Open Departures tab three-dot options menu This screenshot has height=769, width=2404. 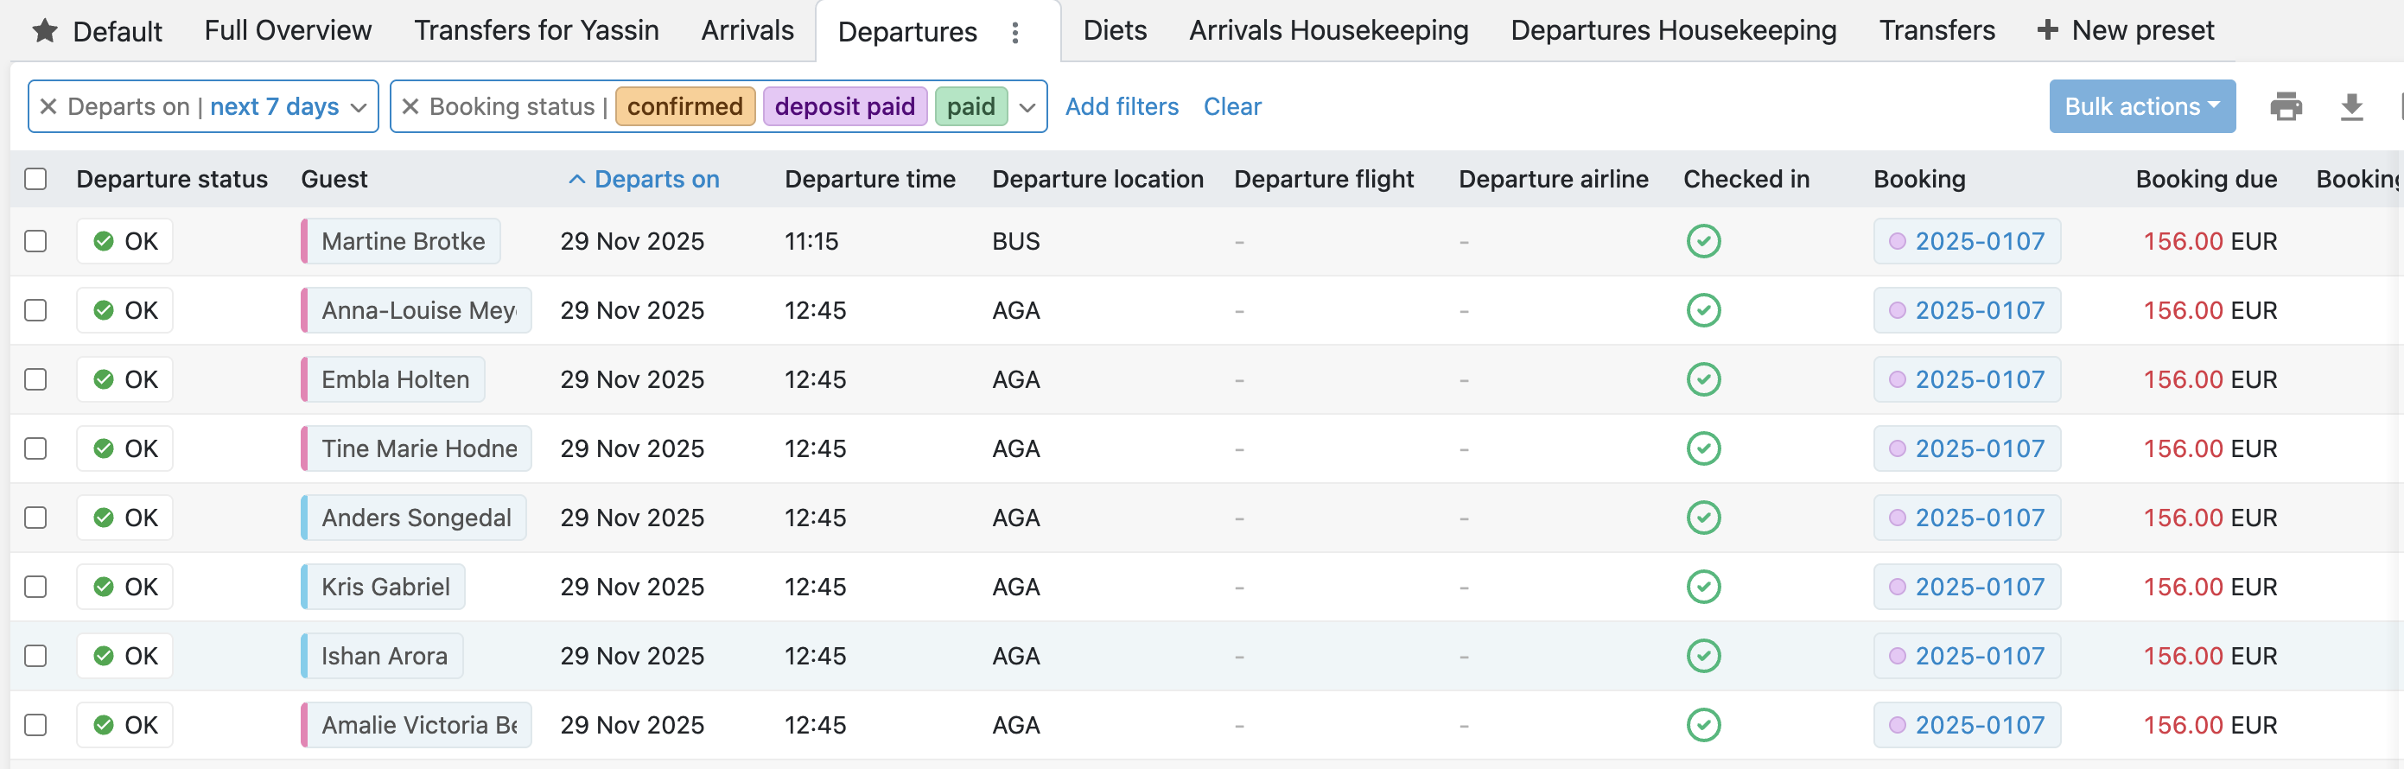[1015, 33]
